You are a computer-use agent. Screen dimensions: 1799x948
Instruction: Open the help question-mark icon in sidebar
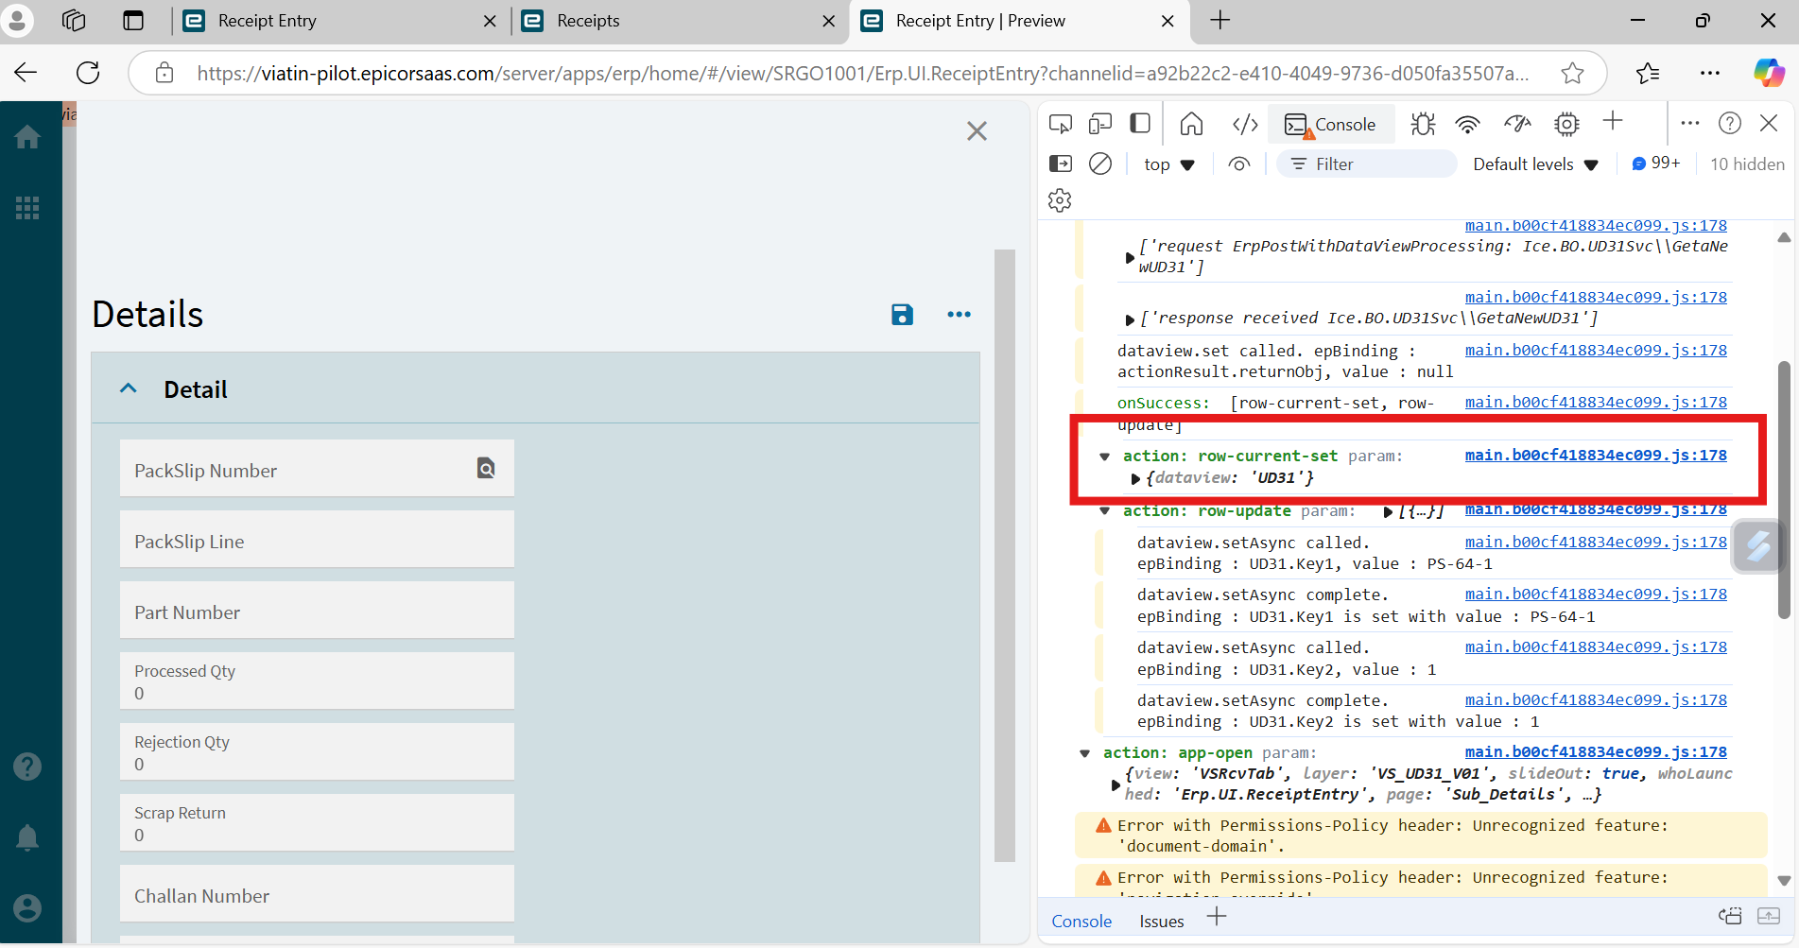pos(27,767)
